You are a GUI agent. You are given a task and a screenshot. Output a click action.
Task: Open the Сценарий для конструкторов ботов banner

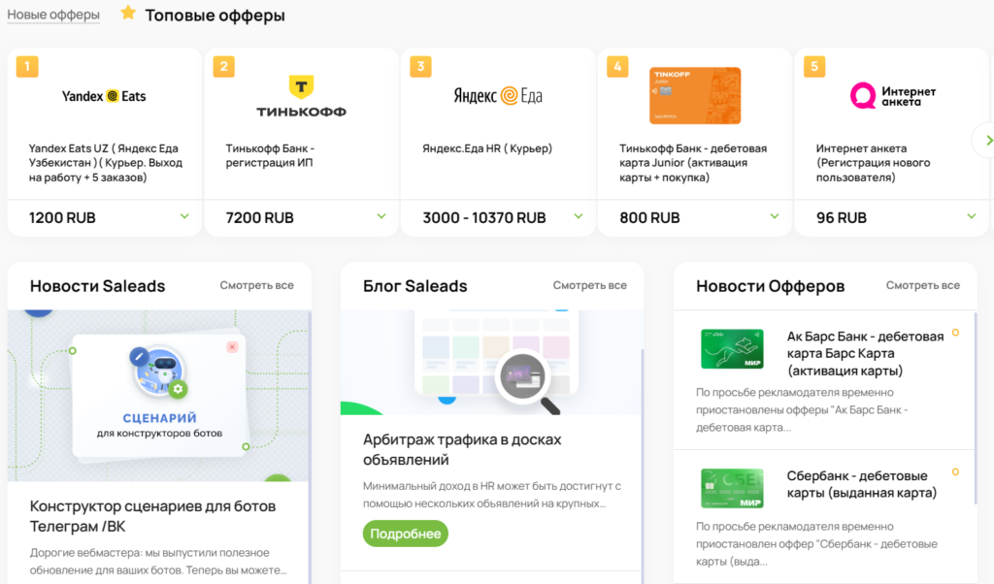[158, 395]
